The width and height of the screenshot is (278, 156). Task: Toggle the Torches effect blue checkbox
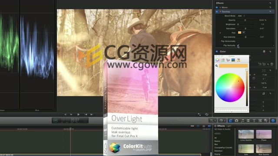[217, 12]
